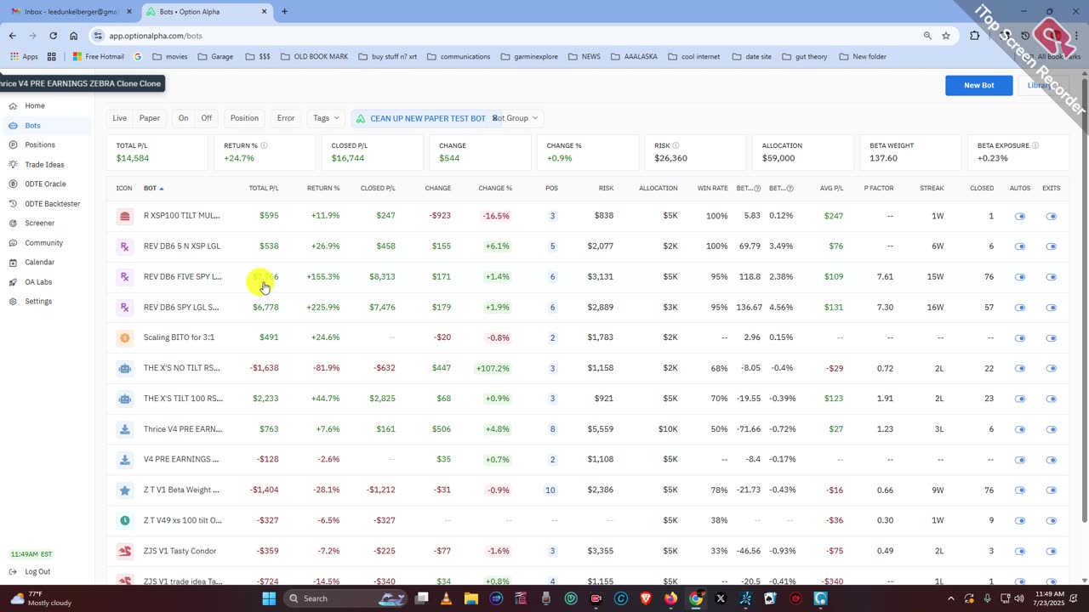Reload the page with browser refresh button
The width and height of the screenshot is (1089, 612).
coord(53,36)
